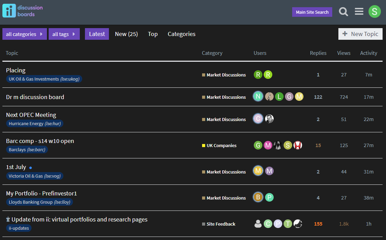This screenshot has width=386, height=240.
Task: Sort by Views column header
Action: point(344,53)
